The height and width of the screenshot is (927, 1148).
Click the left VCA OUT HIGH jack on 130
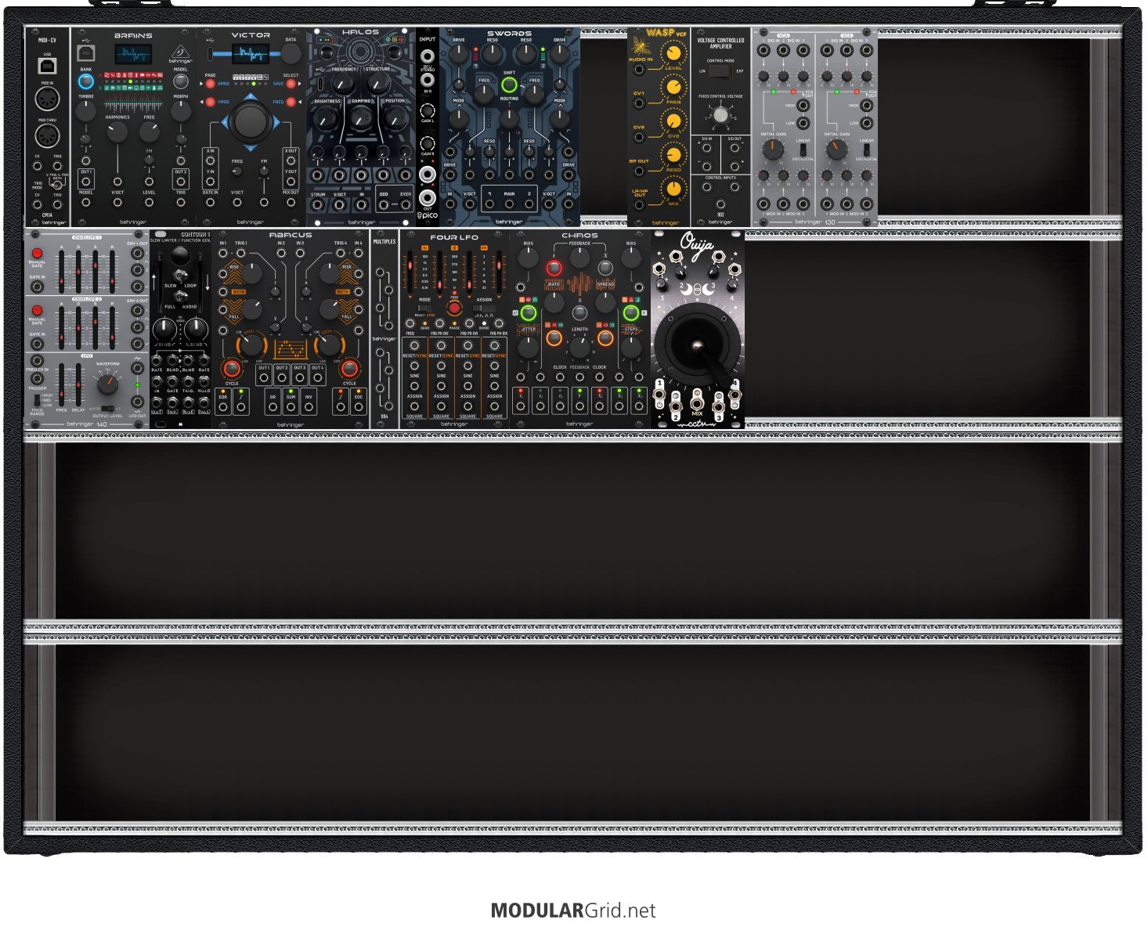[803, 106]
